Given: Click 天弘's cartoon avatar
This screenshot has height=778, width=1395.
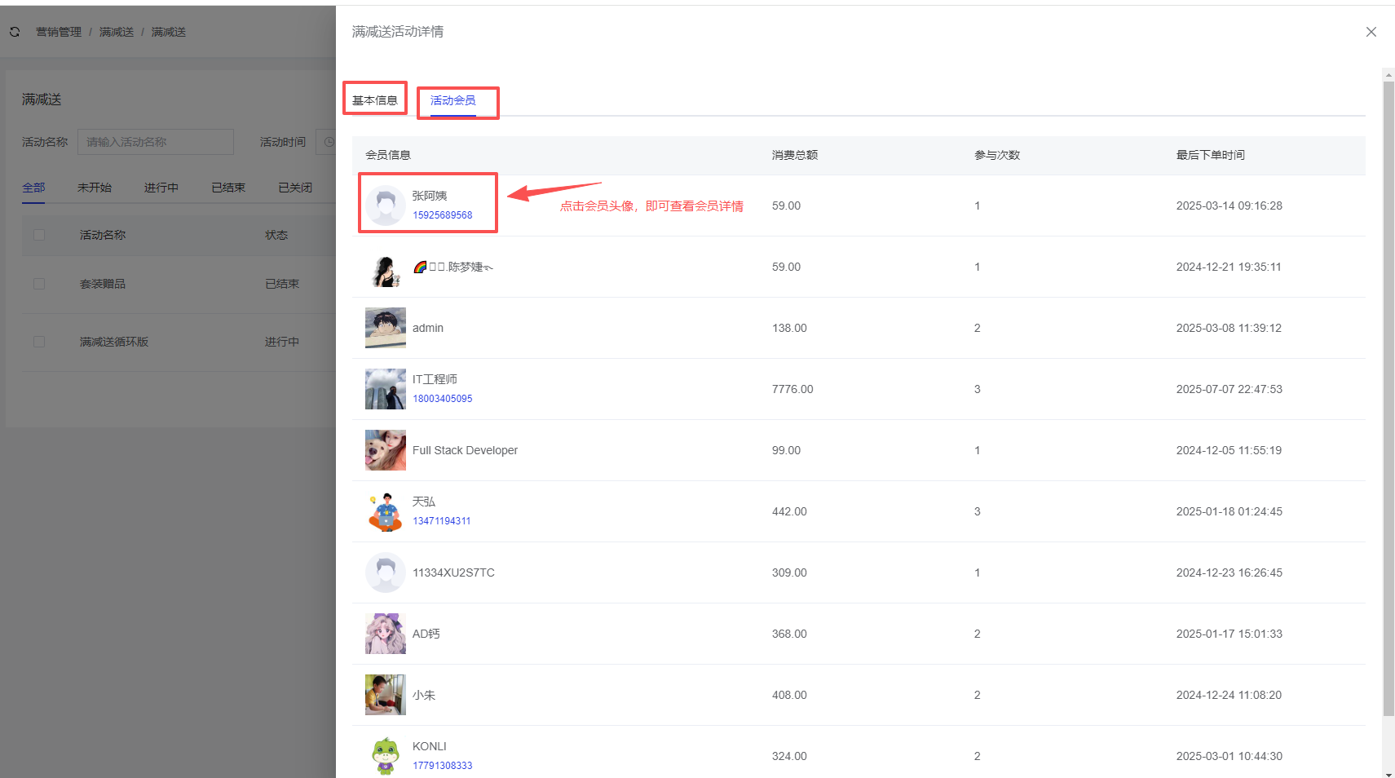Looking at the screenshot, I should [x=385, y=511].
